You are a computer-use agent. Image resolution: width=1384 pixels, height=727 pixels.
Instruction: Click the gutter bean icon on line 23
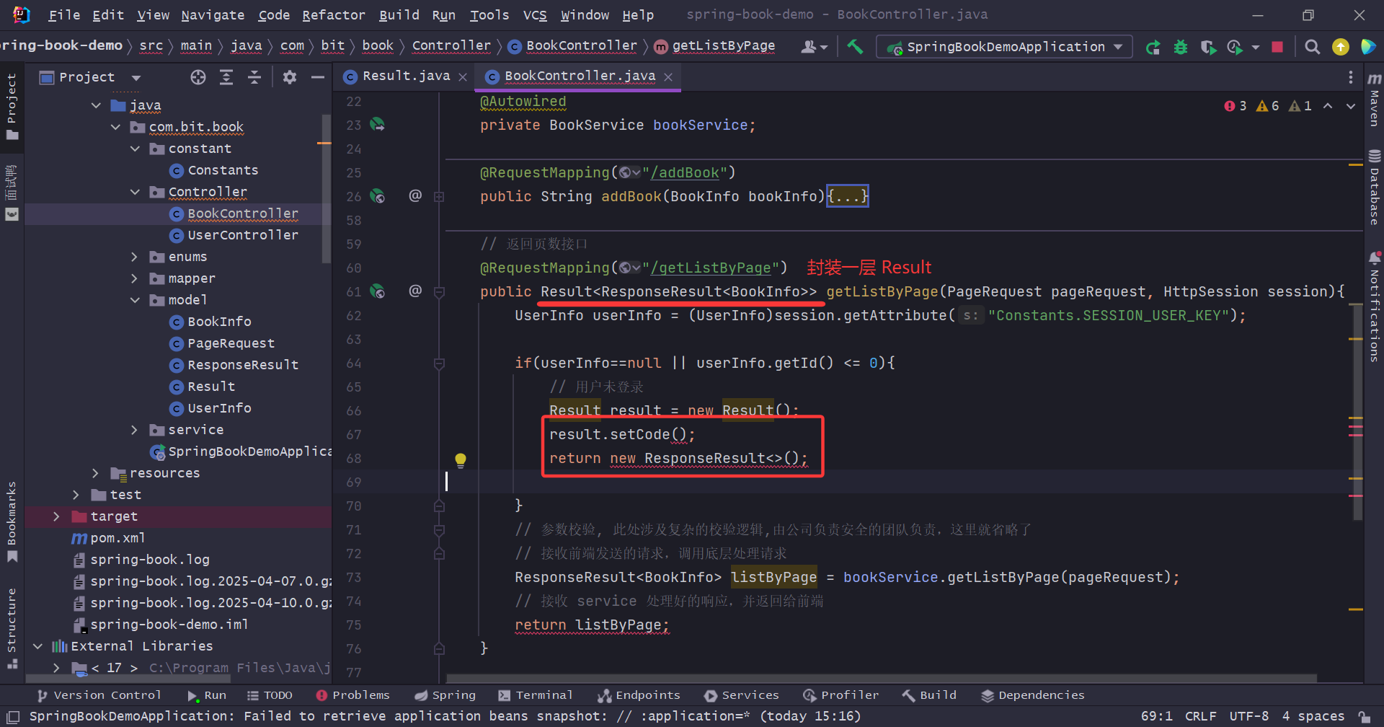coord(377,125)
